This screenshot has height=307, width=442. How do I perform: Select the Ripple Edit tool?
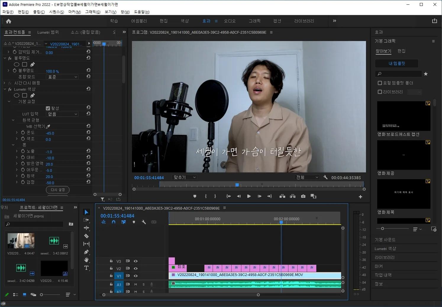86,228
